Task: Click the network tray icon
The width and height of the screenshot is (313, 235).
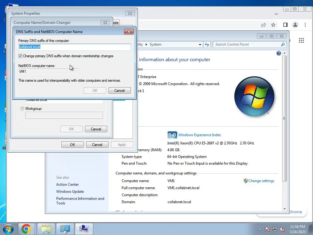Action: [x=275, y=229]
